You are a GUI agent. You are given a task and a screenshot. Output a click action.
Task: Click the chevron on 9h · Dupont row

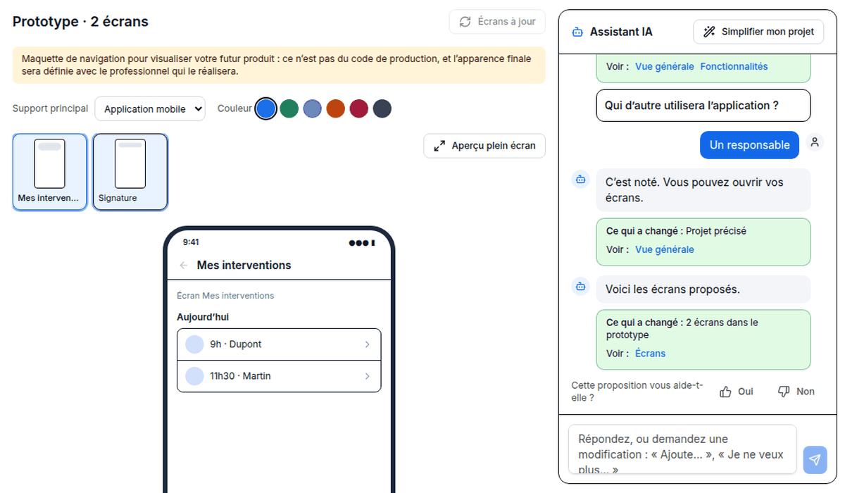(x=368, y=344)
